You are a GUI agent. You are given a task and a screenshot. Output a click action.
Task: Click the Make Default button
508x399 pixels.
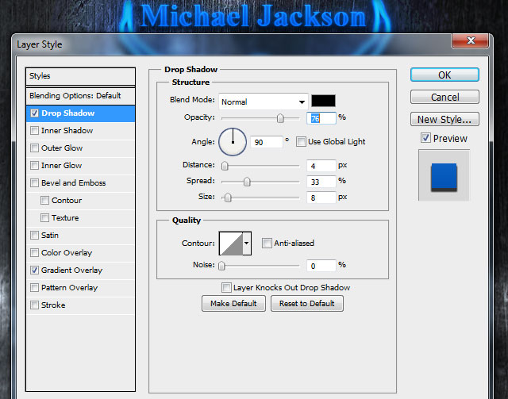[233, 304]
